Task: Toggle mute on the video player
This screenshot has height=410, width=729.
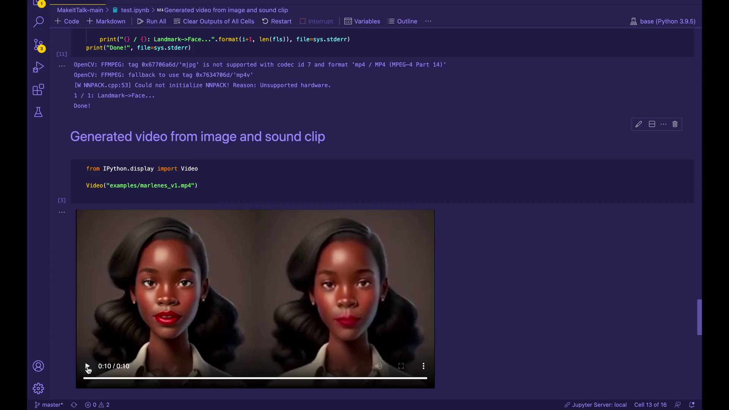Action: (378, 366)
